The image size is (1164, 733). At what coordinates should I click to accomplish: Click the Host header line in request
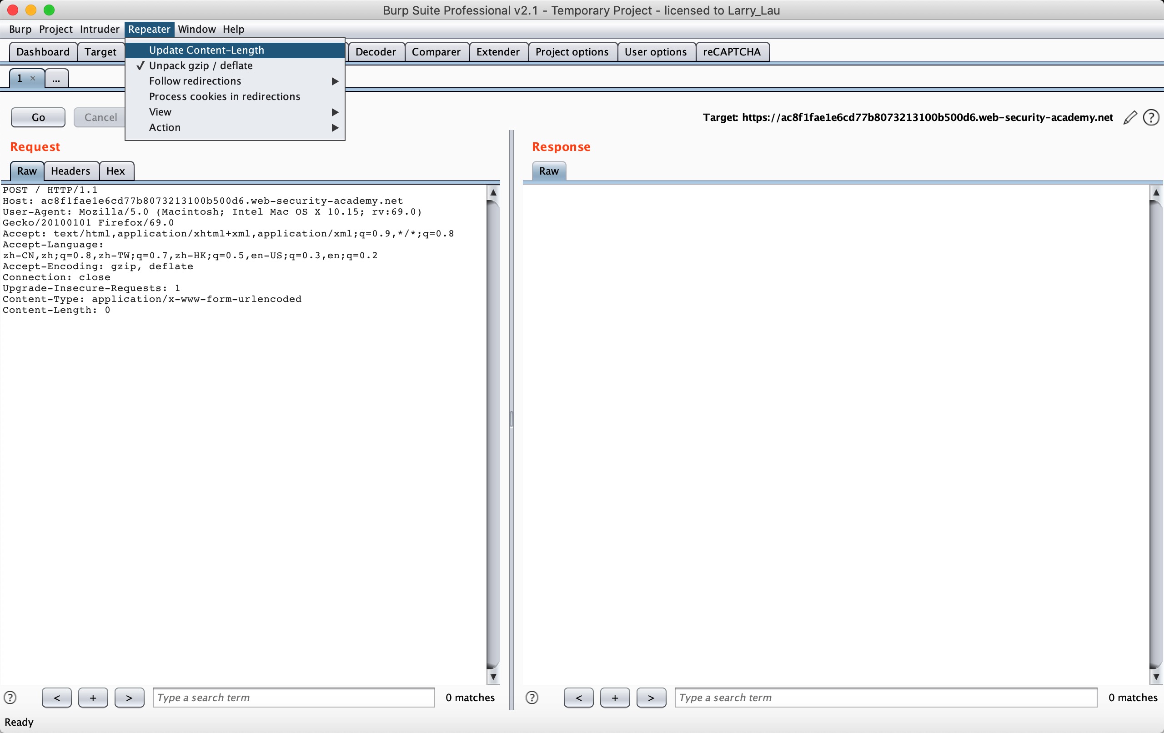point(202,201)
